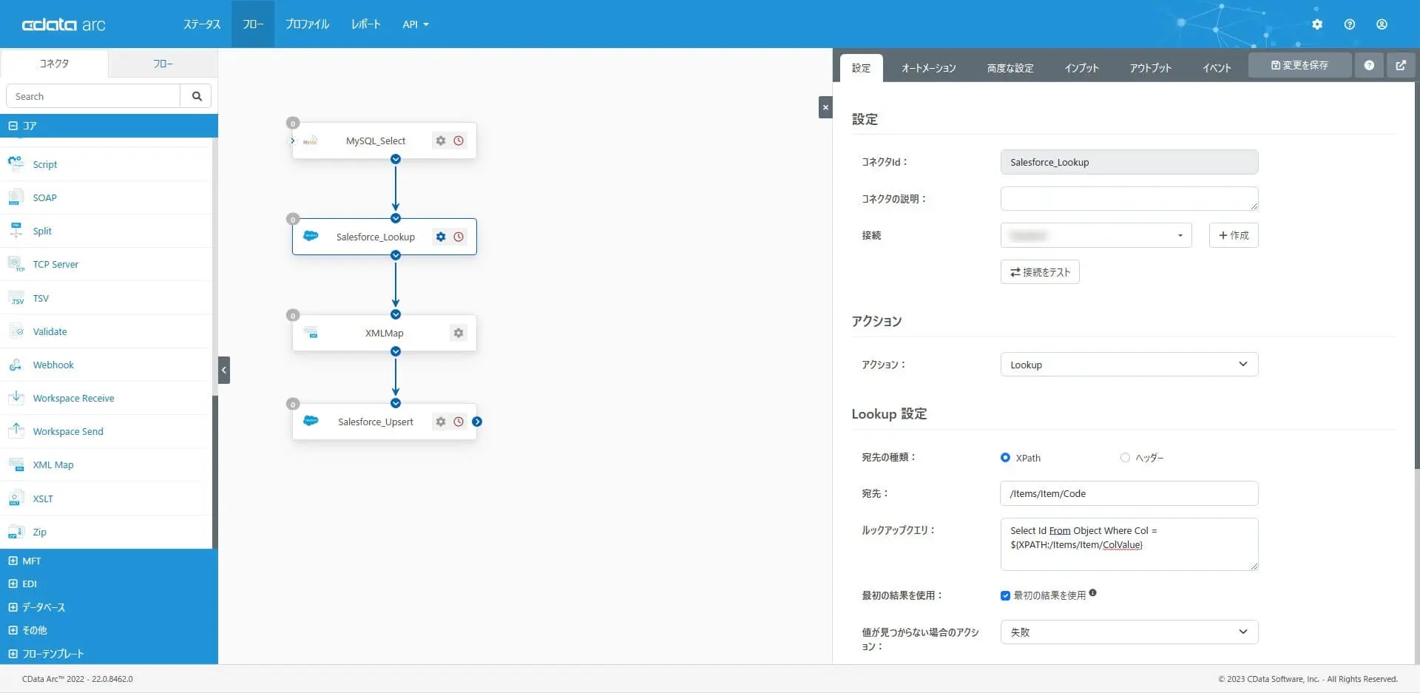
Task: Open settings gear on MySQL_Select connector
Action: [441, 141]
